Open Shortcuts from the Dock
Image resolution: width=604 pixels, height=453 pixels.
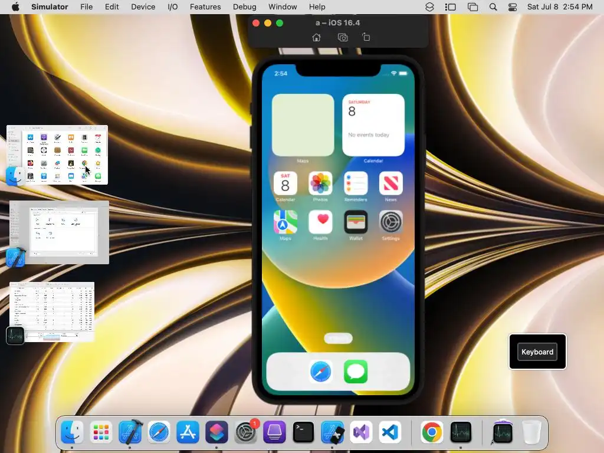point(216,432)
